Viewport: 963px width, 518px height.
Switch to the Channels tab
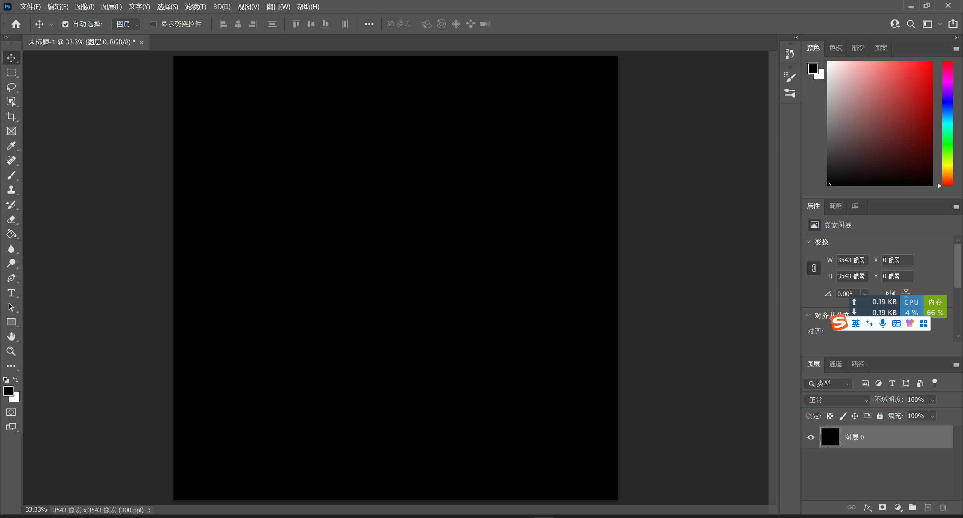[x=835, y=364]
